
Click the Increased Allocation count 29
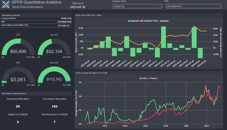point(18,106)
